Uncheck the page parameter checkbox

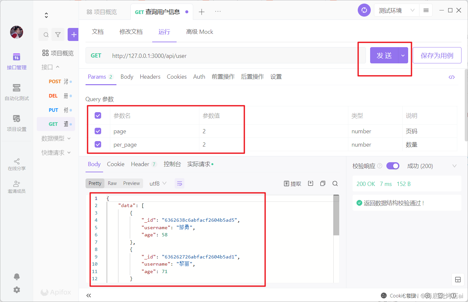coord(98,131)
